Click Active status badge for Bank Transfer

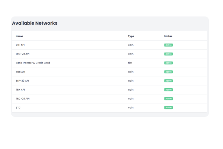pos(168,63)
